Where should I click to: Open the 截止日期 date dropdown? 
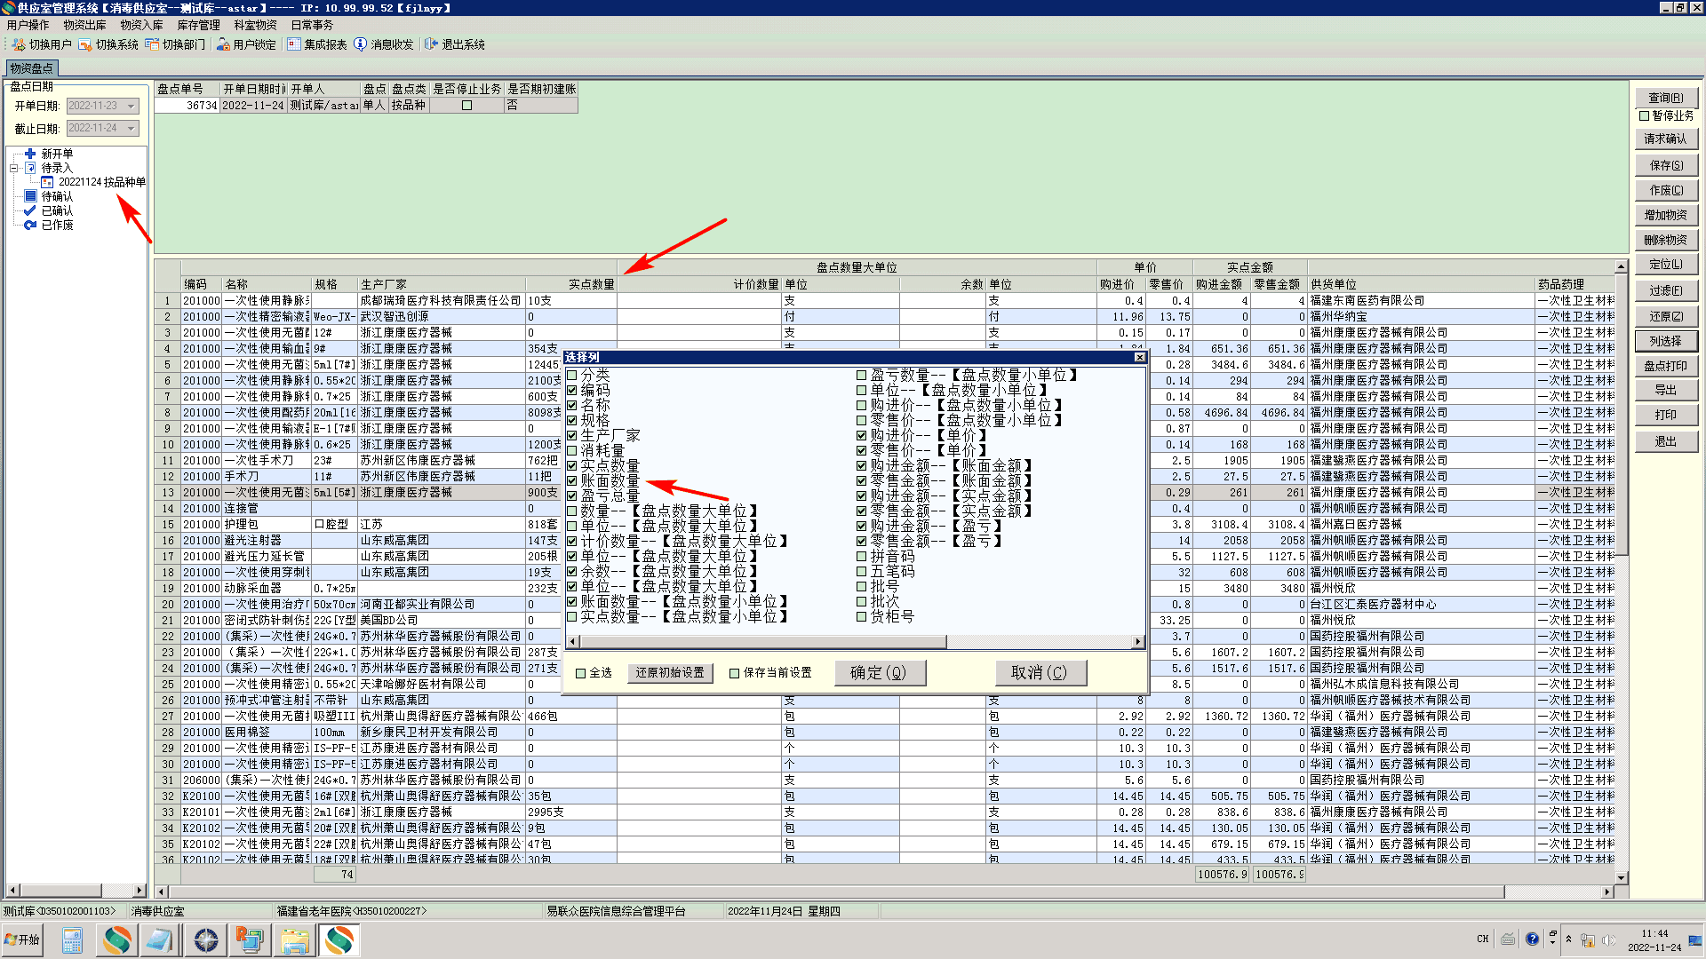coord(131,129)
